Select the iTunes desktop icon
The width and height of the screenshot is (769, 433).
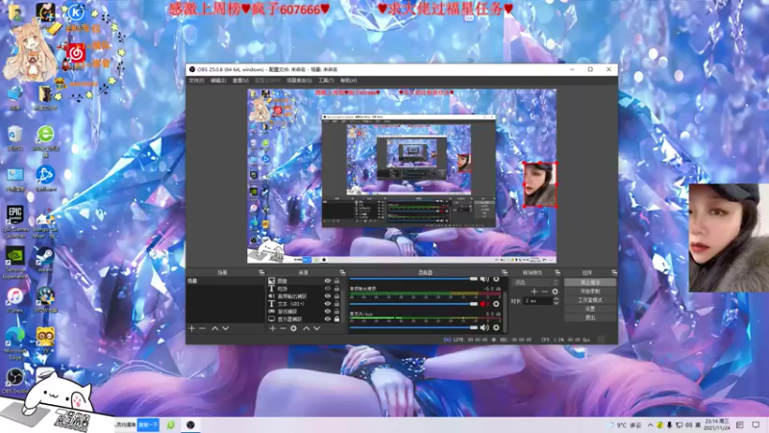(14, 300)
